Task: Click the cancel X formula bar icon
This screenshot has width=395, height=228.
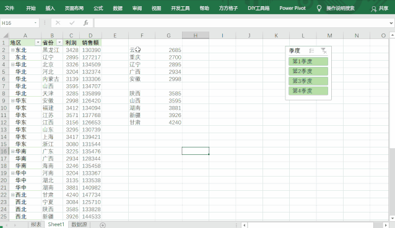Action: [x=58, y=23]
